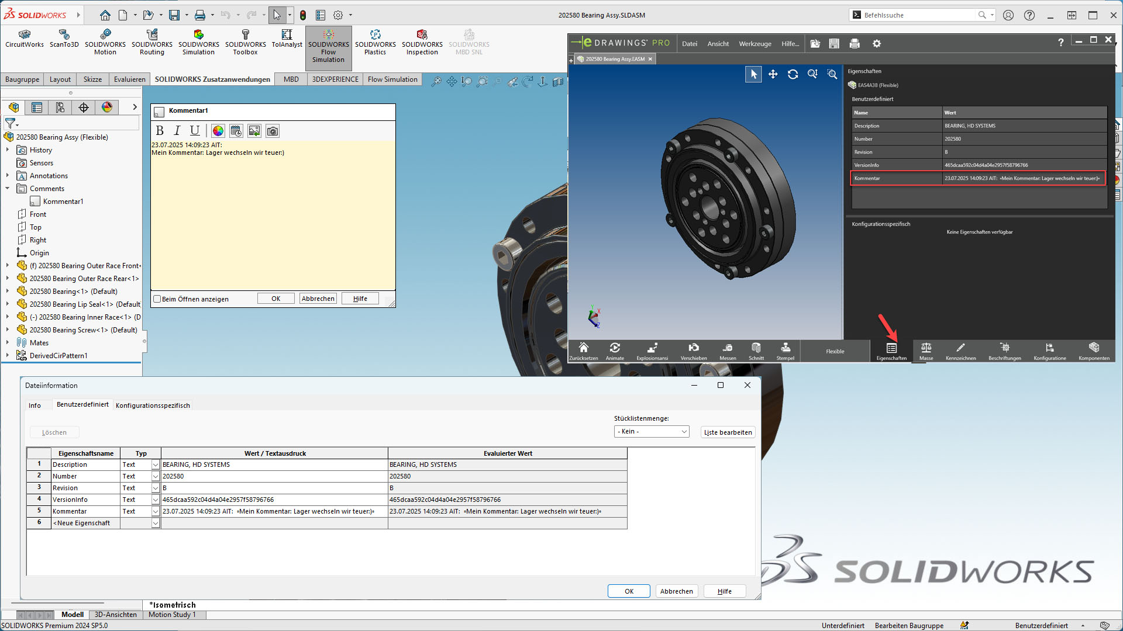This screenshot has width=1123, height=631.
Task: Click Liste bearbeiten button
Action: click(x=728, y=432)
